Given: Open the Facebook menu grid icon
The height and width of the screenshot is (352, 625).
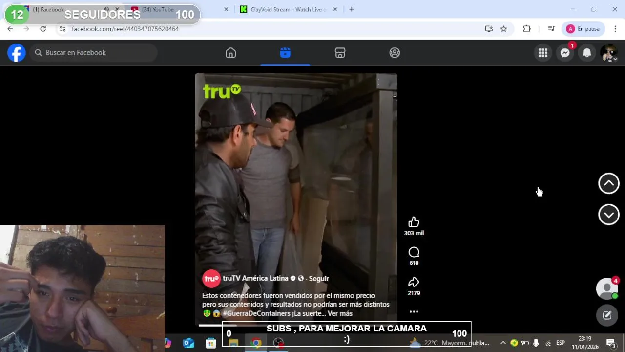Looking at the screenshot, I should coord(543,53).
